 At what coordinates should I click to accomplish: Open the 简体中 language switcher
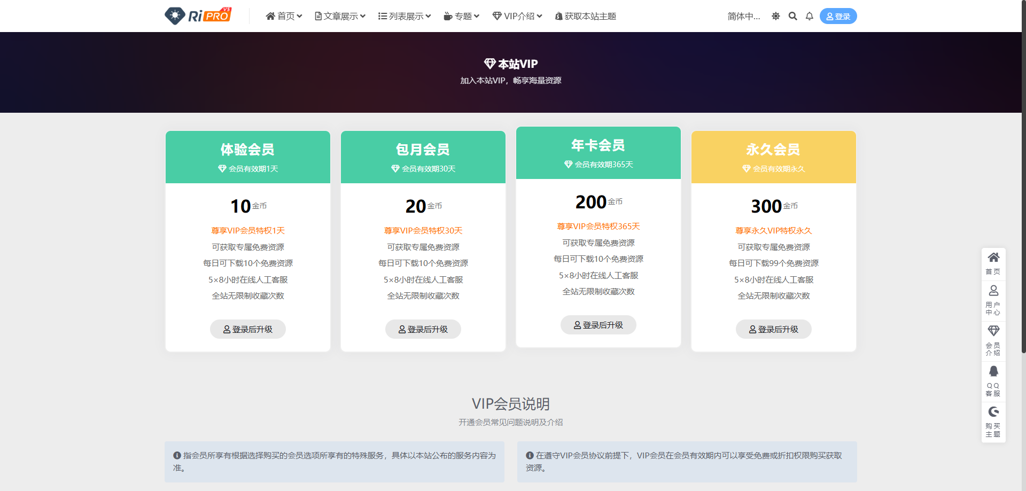[743, 16]
